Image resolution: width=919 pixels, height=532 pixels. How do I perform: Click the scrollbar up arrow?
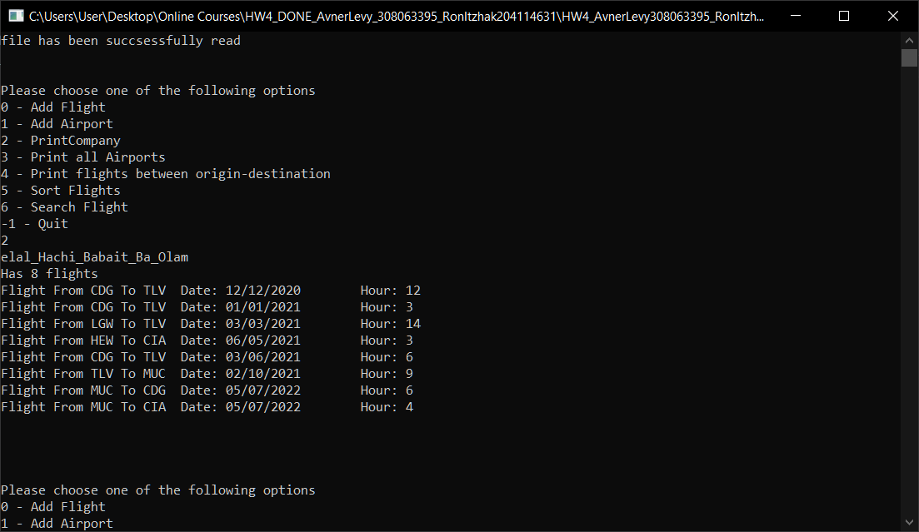tap(909, 41)
